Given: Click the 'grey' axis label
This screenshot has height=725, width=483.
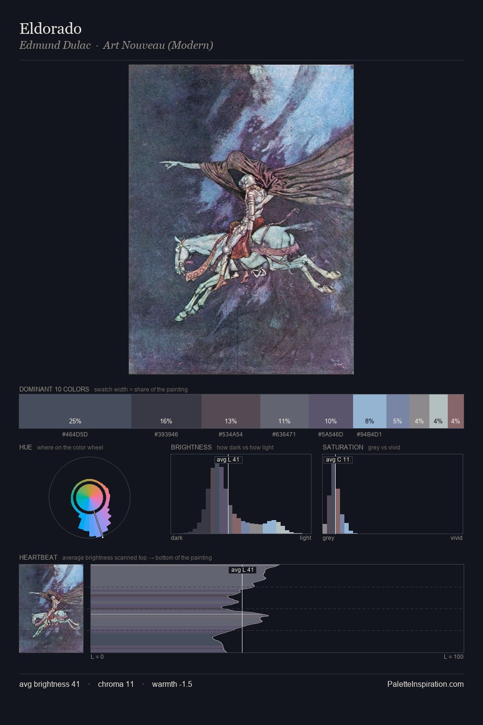Looking at the screenshot, I should pos(328,538).
